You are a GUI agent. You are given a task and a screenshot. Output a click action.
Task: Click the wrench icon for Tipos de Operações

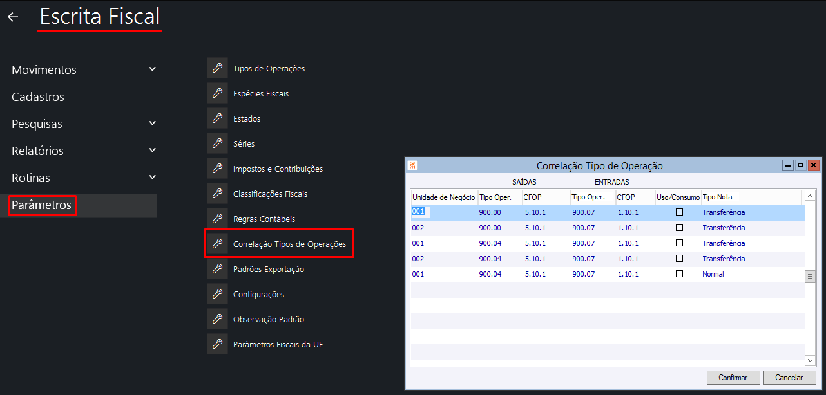(218, 68)
